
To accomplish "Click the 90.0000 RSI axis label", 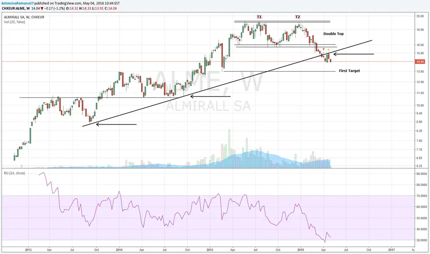I will pos(422,174).
